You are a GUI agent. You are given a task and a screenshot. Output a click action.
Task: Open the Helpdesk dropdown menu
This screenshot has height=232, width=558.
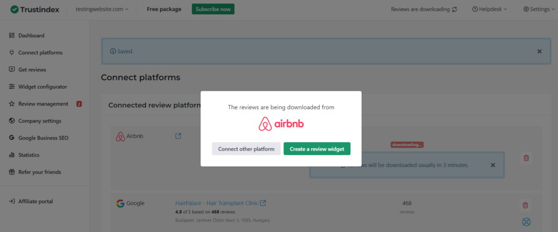tap(489, 9)
